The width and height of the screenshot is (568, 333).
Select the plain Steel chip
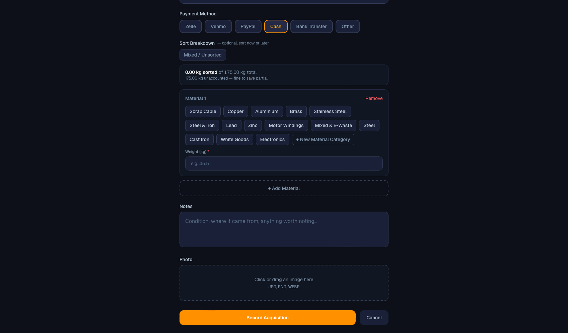pos(369,125)
